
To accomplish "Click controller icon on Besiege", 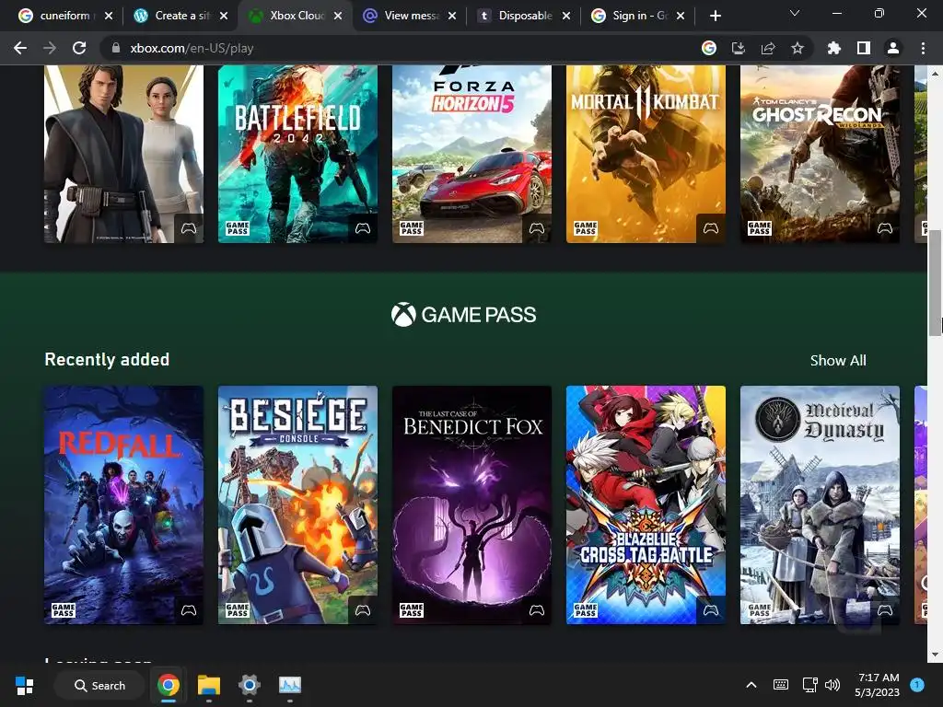I will click(x=363, y=610).
